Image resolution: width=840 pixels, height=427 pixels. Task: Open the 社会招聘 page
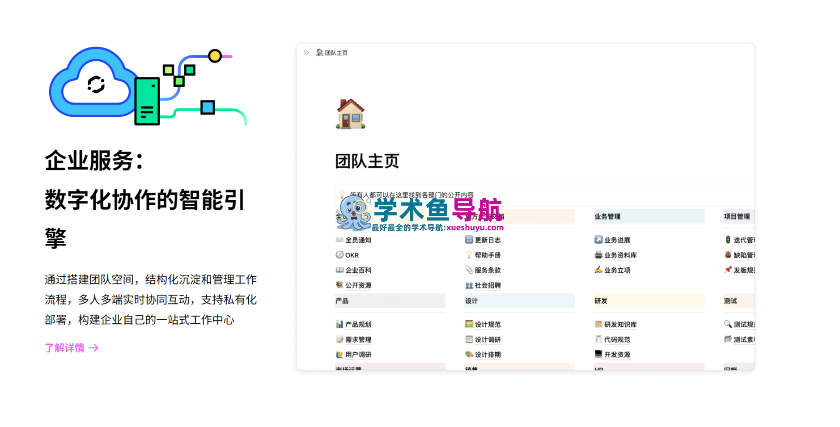(487, 285)
